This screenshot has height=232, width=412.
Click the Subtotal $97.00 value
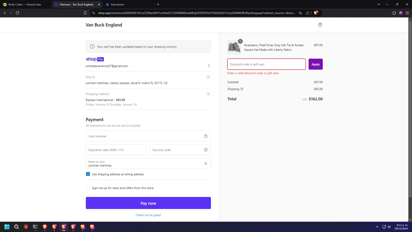click(318, 82)
